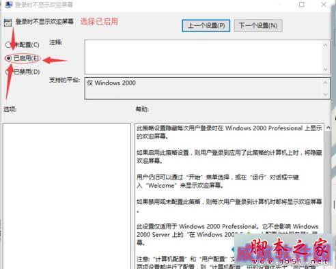Click help paragraph starting 用户仍旧可以通过
Image resolution: width=336 pixels, height=269 pixels.
(218, 181)
